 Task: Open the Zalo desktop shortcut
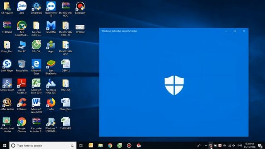click(x=22, y=7)
